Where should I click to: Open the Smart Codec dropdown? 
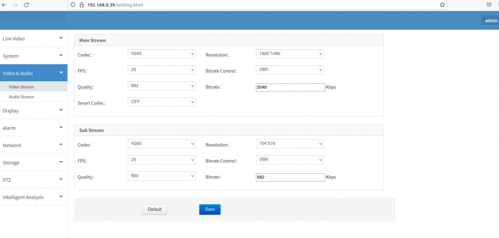coord(162,102)
